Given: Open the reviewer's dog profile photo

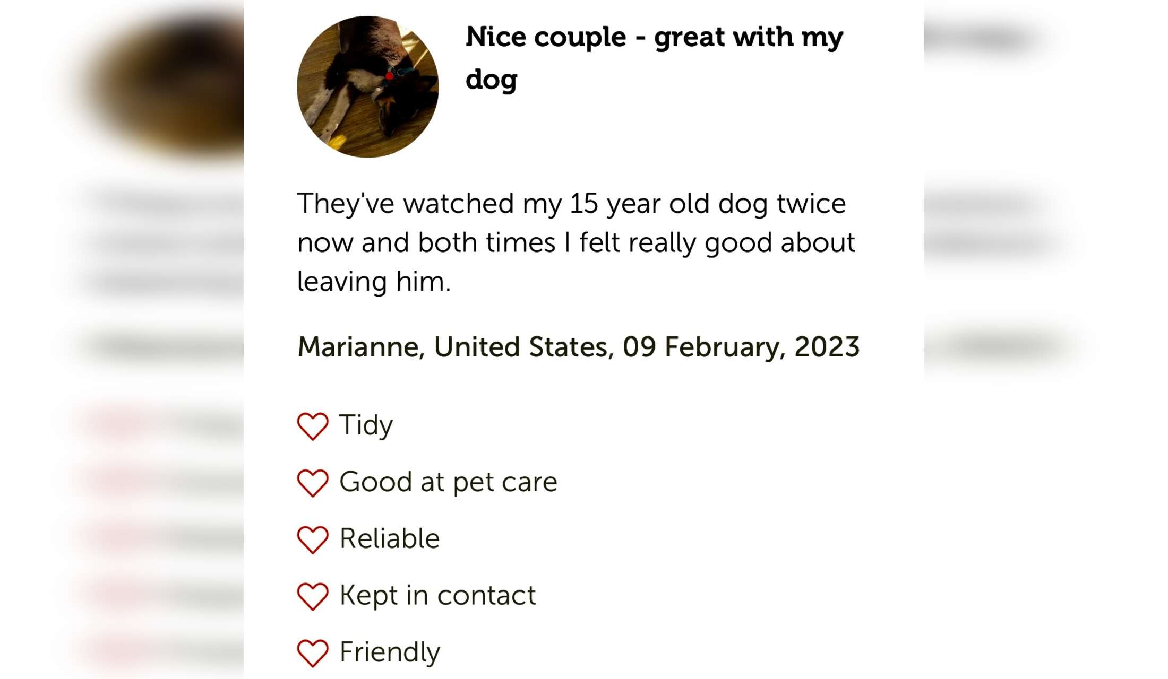Looking at the screenshot, I should 367,86.
